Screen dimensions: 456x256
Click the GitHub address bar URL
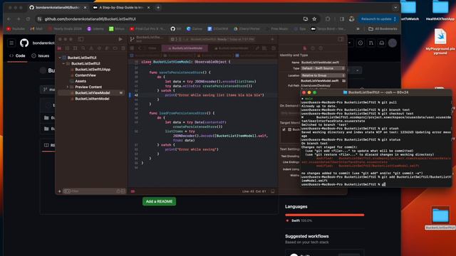pyautogui.click(x=90, y=19)
